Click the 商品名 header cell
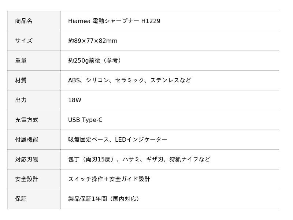Screen dimensions: 293x220 point(24,21)
